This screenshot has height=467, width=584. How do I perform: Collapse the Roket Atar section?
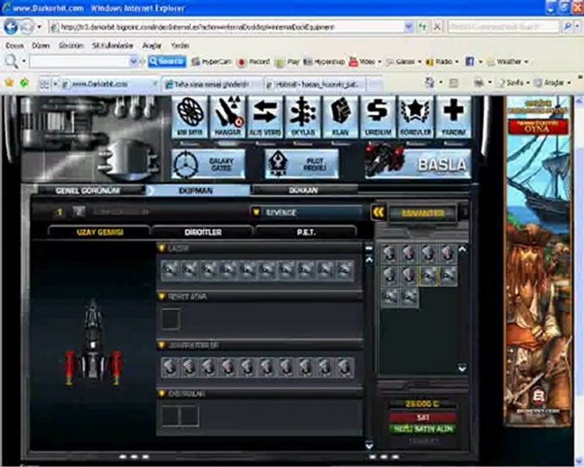point(162,296)
